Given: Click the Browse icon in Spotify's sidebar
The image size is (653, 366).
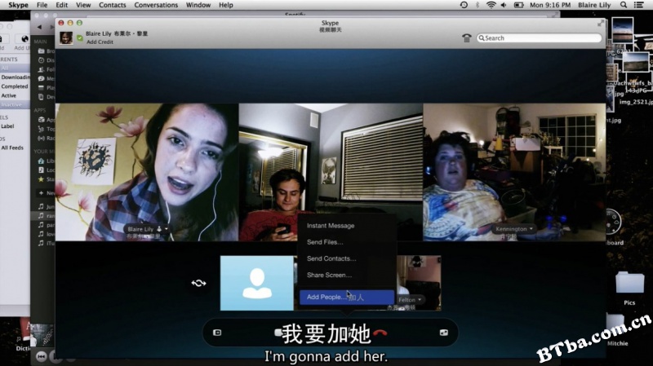Looking at the screenshot, I should click(42, 51).
